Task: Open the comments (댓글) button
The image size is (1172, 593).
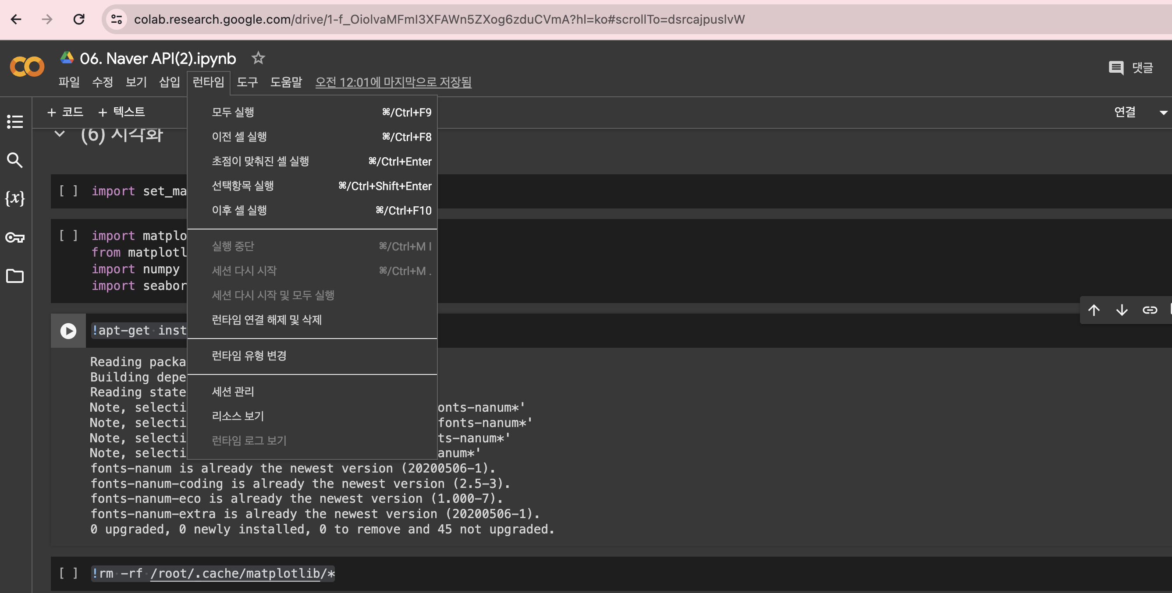Action: pyautogui.click(x=1131, y=68)
